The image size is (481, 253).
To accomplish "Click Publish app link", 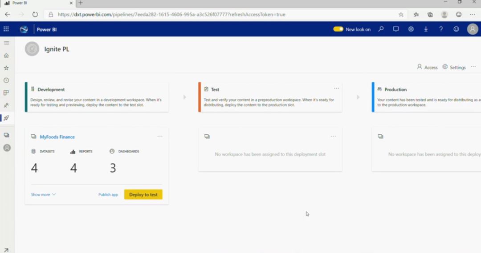I will tap(108, 194).
